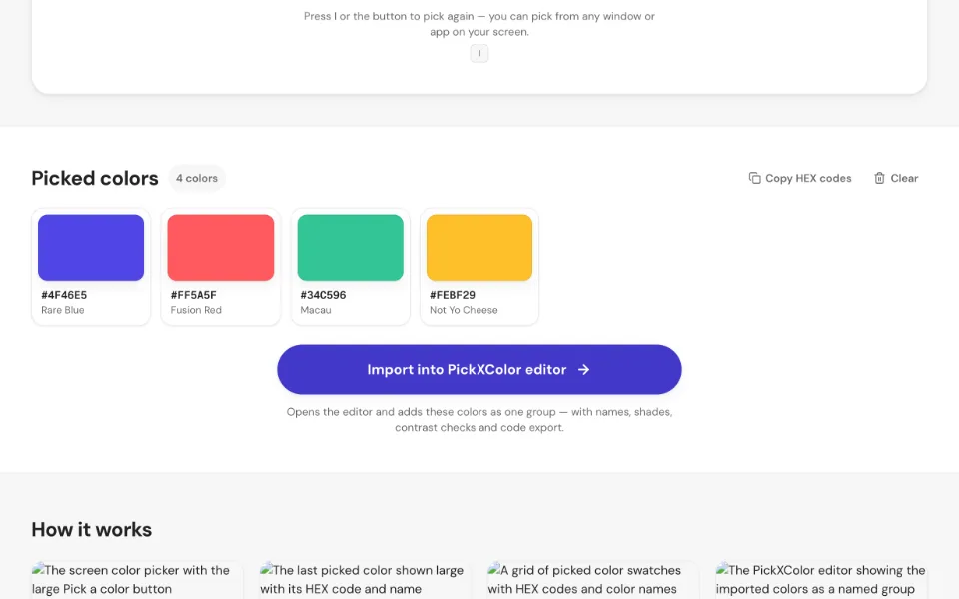Open the screen color picker image
This screenshot has width=959, height=599.
click(x=137, y=580)
